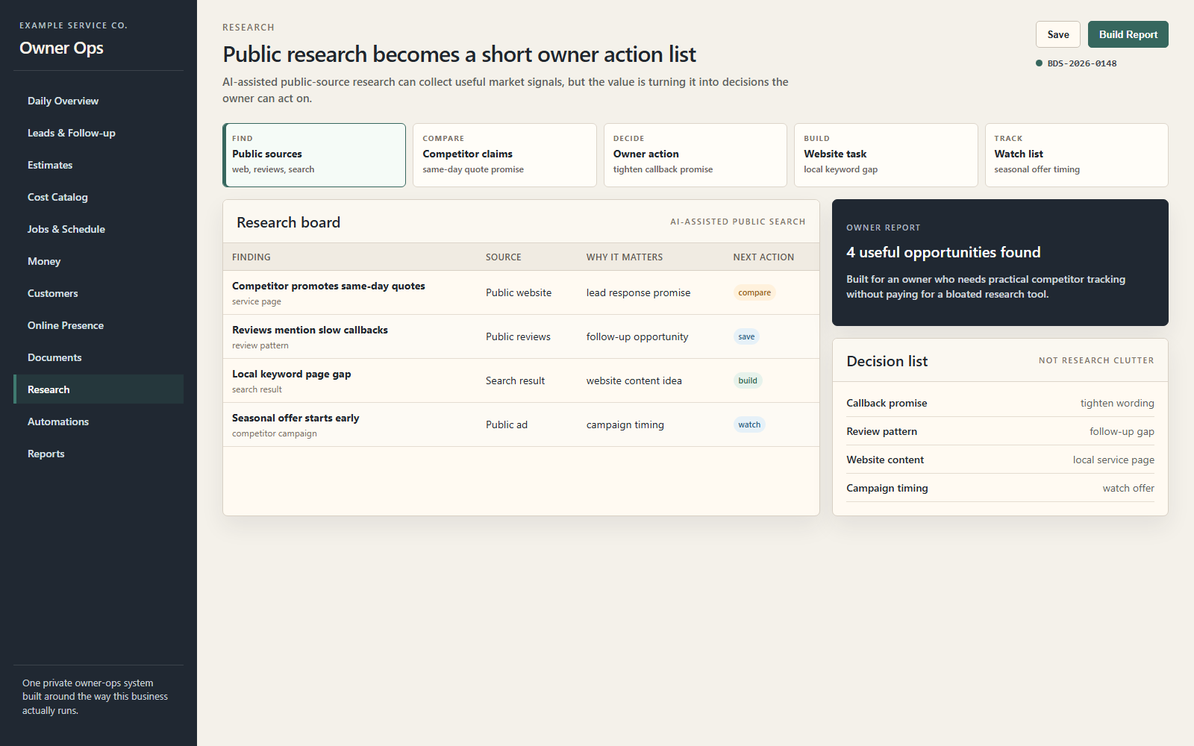Click '4 useful opportunities found' heading
This screenshot has width=1194, height=746.
pos(943,252)
